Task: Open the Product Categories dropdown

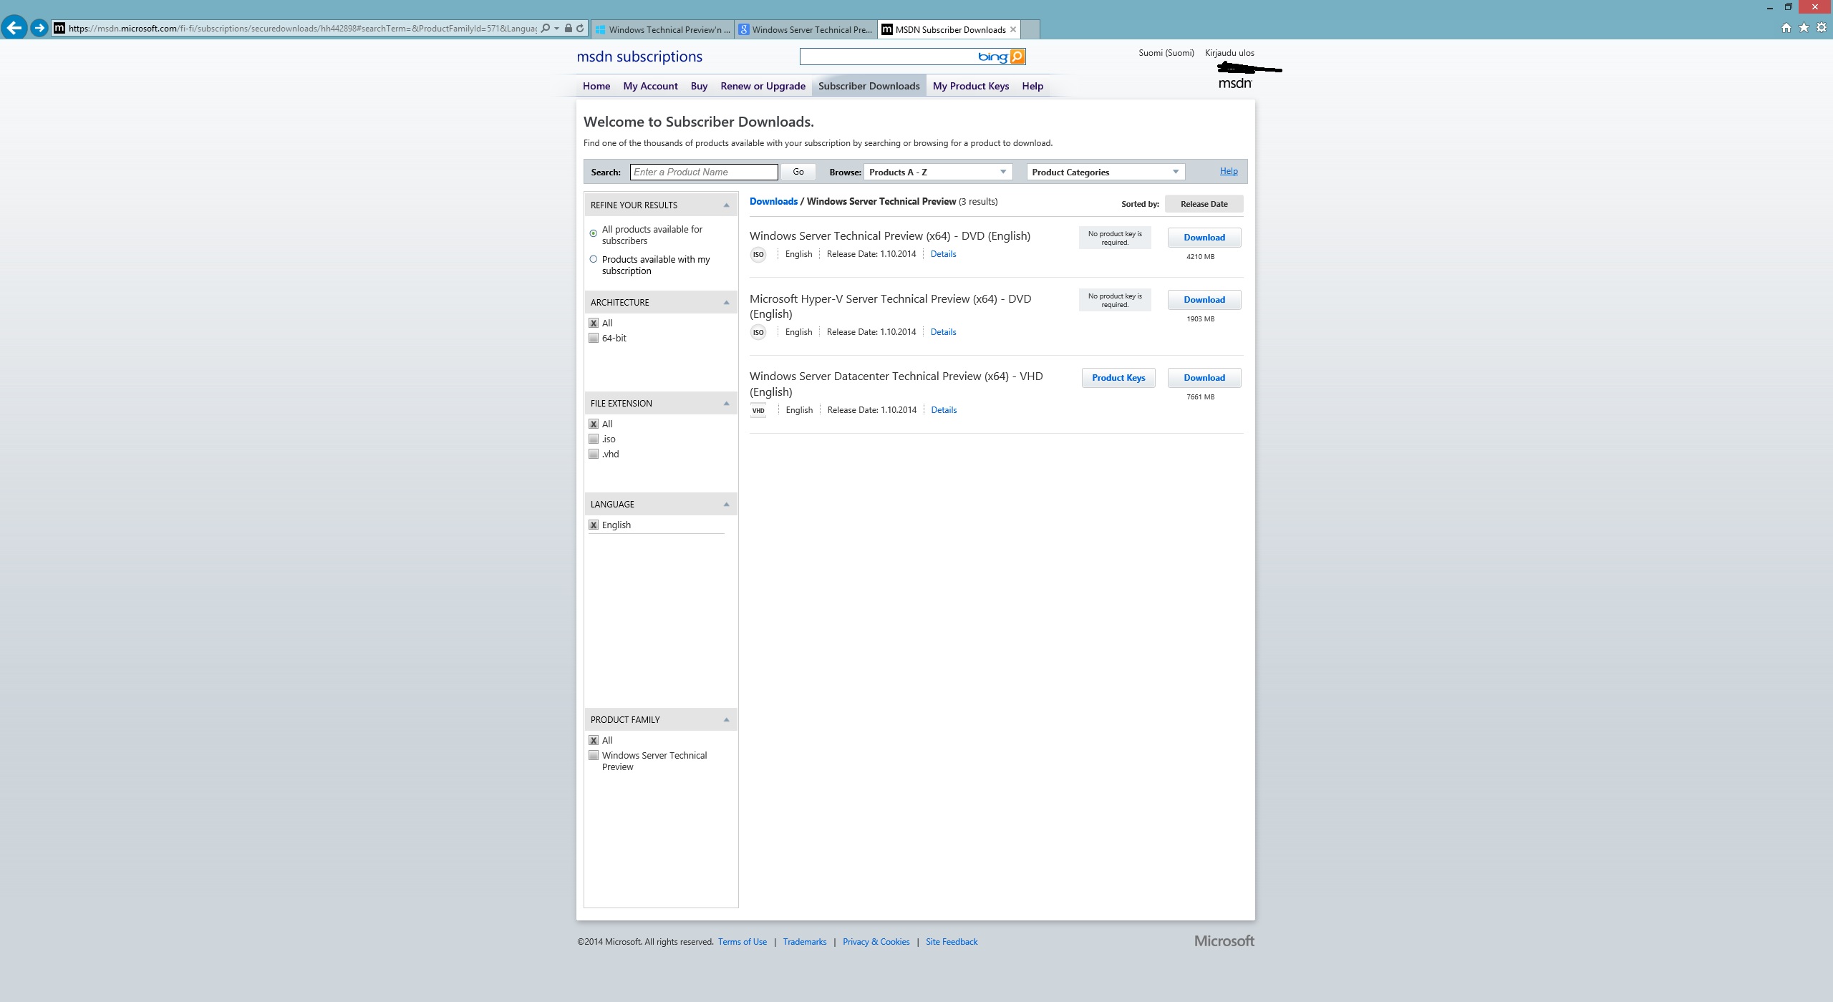Action: coord(1106,172)
